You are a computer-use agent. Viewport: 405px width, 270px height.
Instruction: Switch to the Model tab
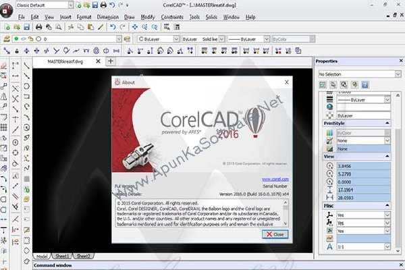coord(42,256)
